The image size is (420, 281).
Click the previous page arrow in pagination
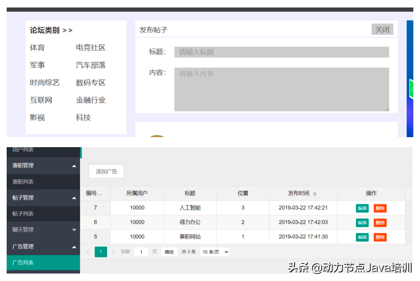point(88,252)
